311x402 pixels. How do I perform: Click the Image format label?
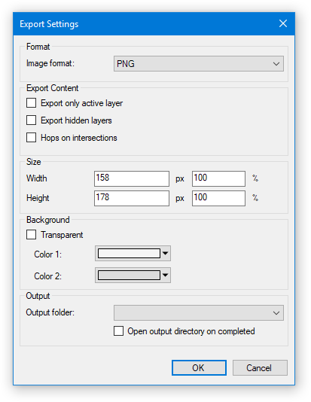50,63
